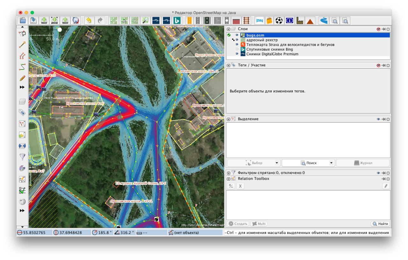The width and height of the screenshot is (408, 260).
Task: Select the brown peak triangle preset
Action: click(x=310, y=21)
